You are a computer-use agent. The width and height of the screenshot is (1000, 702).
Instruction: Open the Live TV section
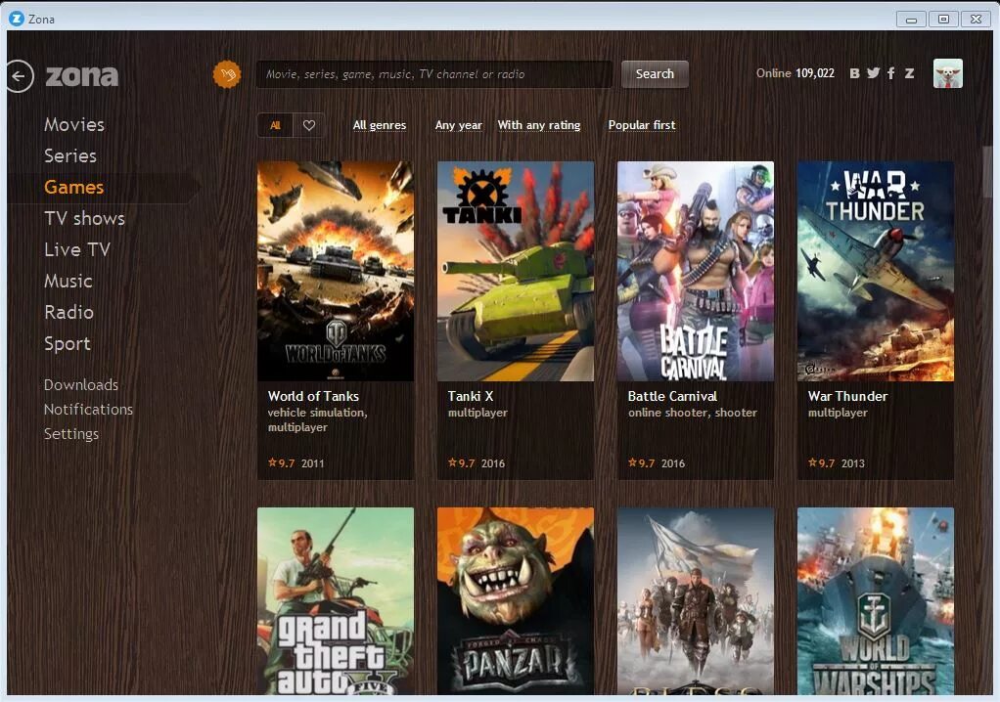click(77, 249)
